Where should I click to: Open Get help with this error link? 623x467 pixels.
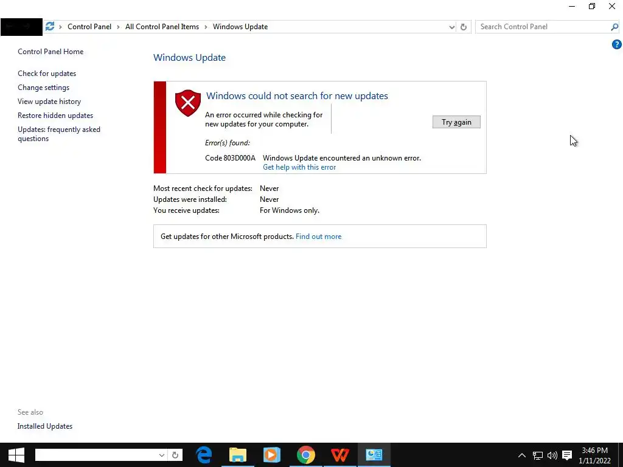coord(299,167)
